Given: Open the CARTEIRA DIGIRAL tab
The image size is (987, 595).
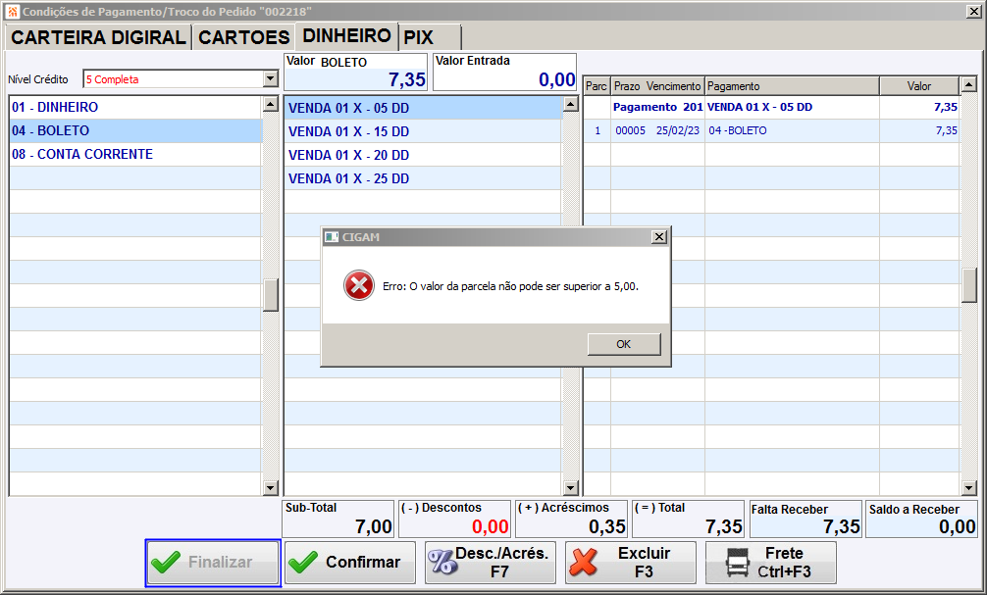Looking at the screenshot, I should pos(98,37).
